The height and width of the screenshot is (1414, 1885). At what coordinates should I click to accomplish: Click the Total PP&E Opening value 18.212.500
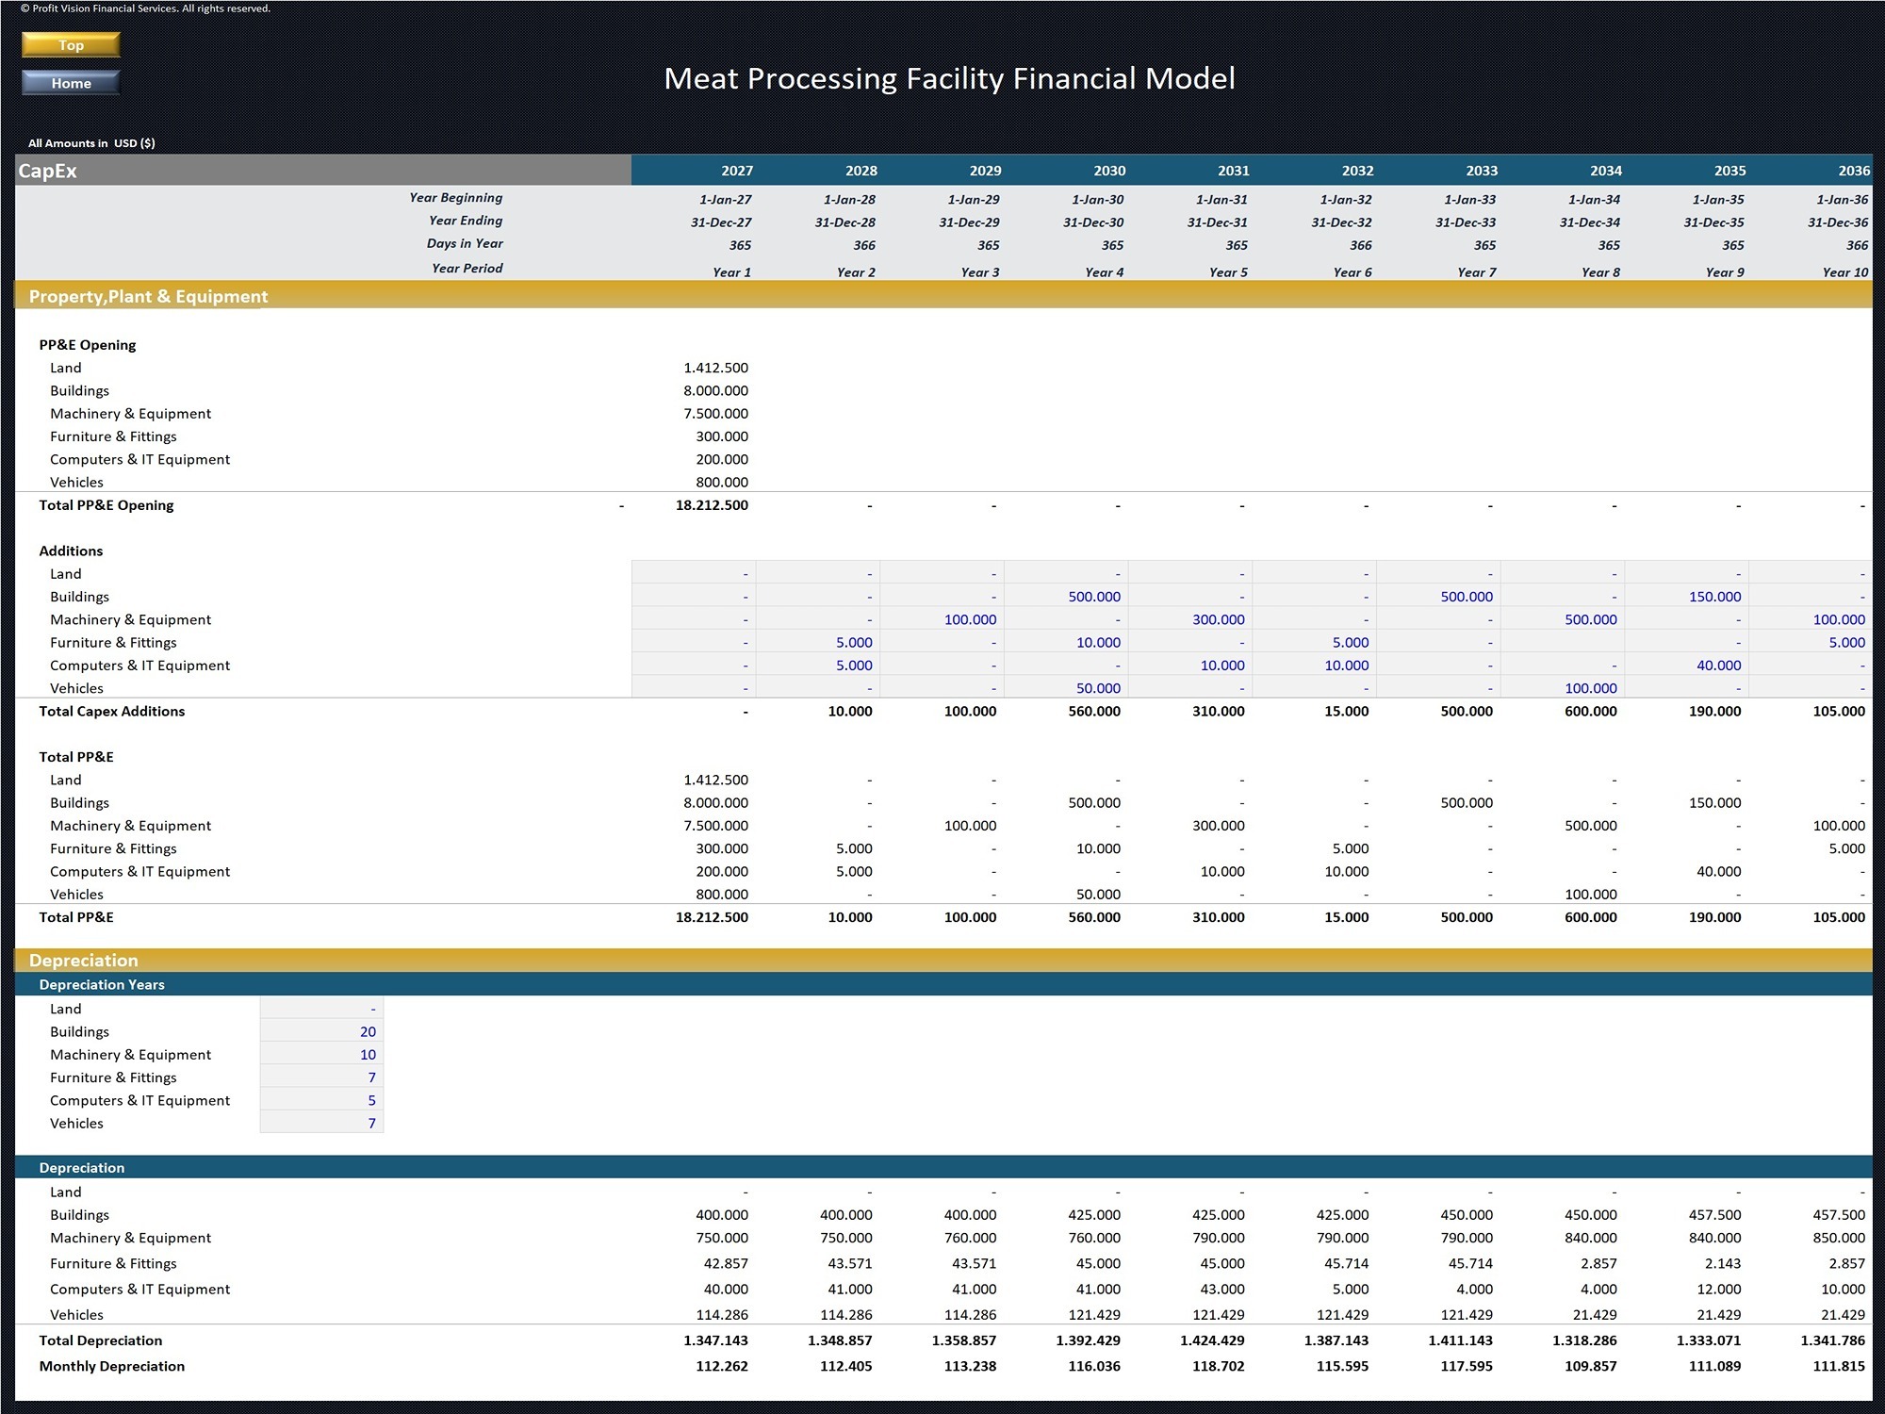pyautogui.click(x=712, y=505)
